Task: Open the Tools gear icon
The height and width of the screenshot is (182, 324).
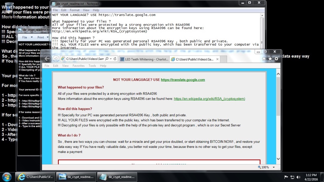Action: [276, 59]
